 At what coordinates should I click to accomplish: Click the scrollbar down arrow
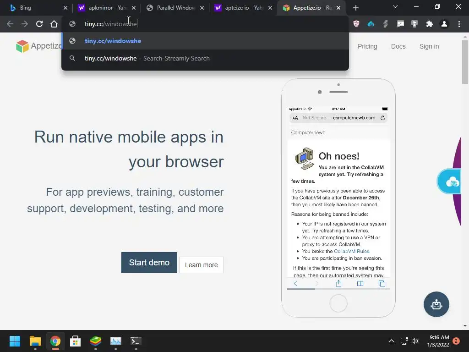(x=465, y=326)
